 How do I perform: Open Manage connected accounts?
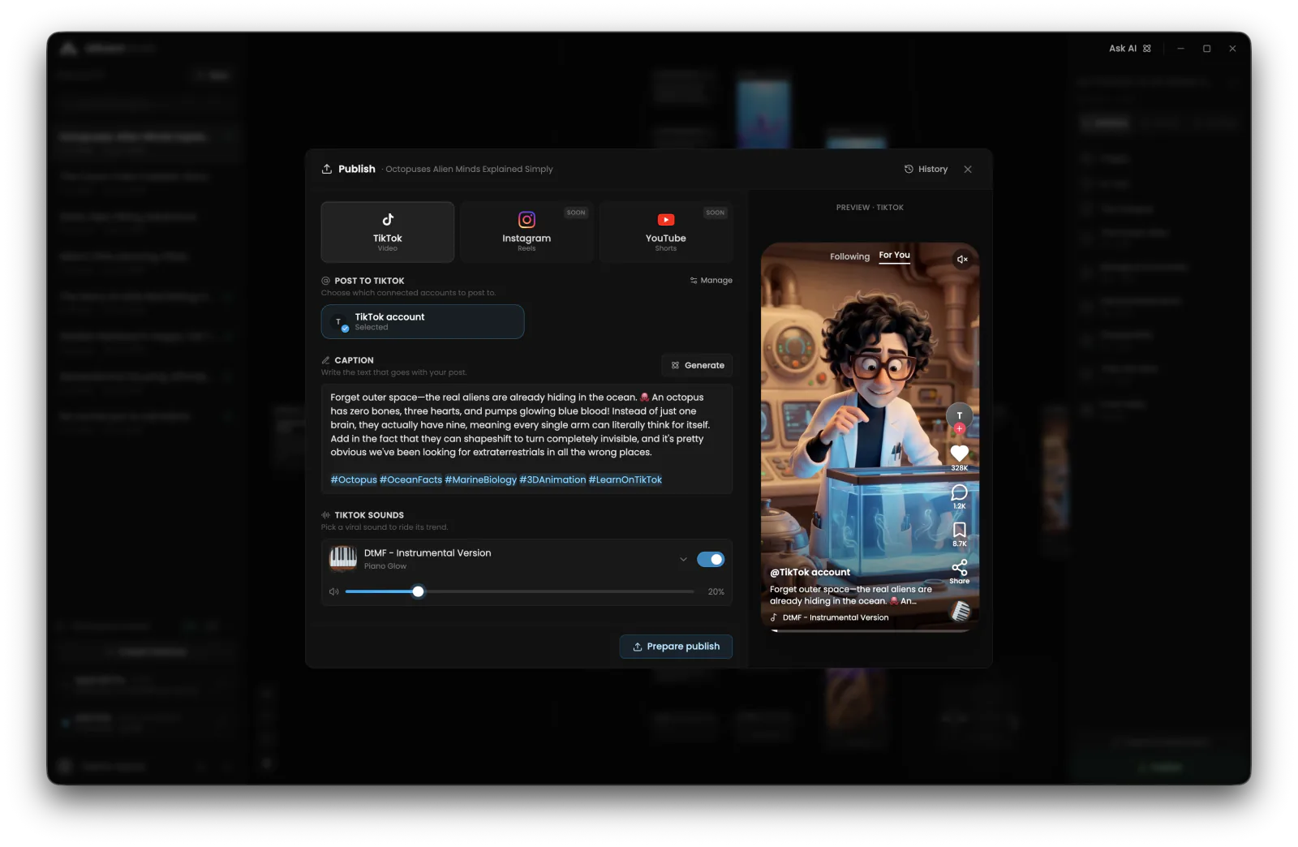pyautogui.click(x=711, y=281)
